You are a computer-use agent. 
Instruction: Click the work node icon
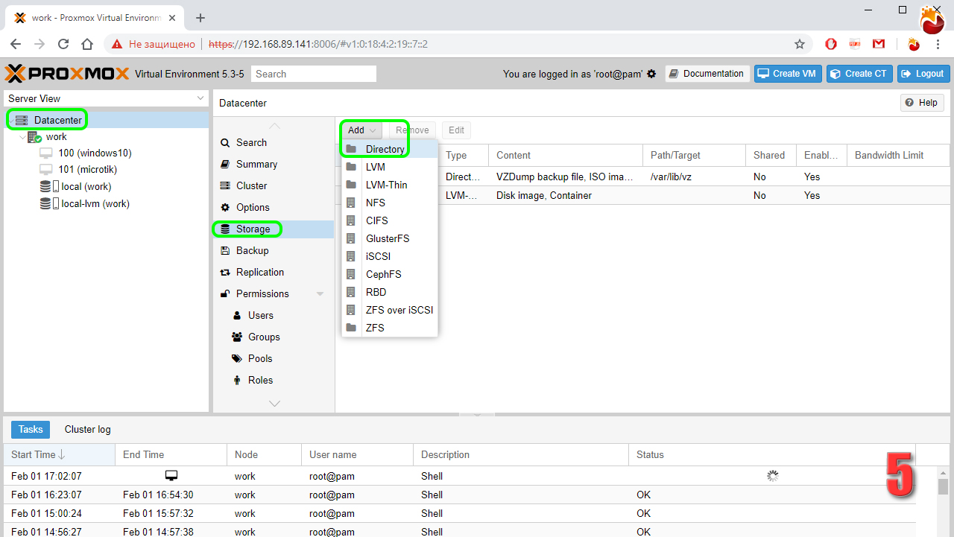(34, 137)
